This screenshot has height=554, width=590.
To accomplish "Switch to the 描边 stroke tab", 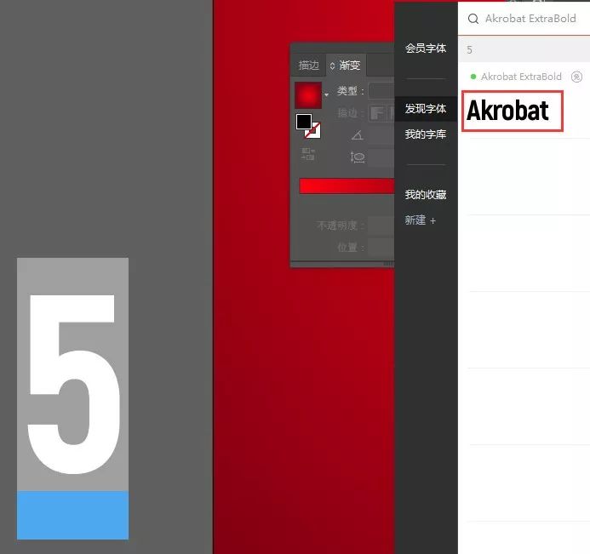I will pos(308,66).
